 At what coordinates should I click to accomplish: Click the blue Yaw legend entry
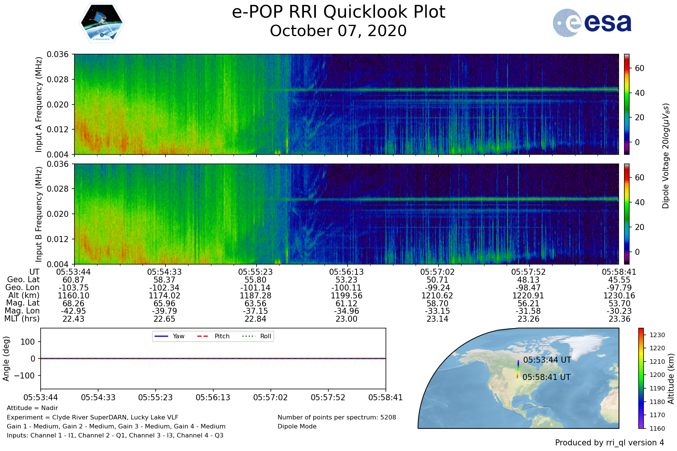coord(170,336)
